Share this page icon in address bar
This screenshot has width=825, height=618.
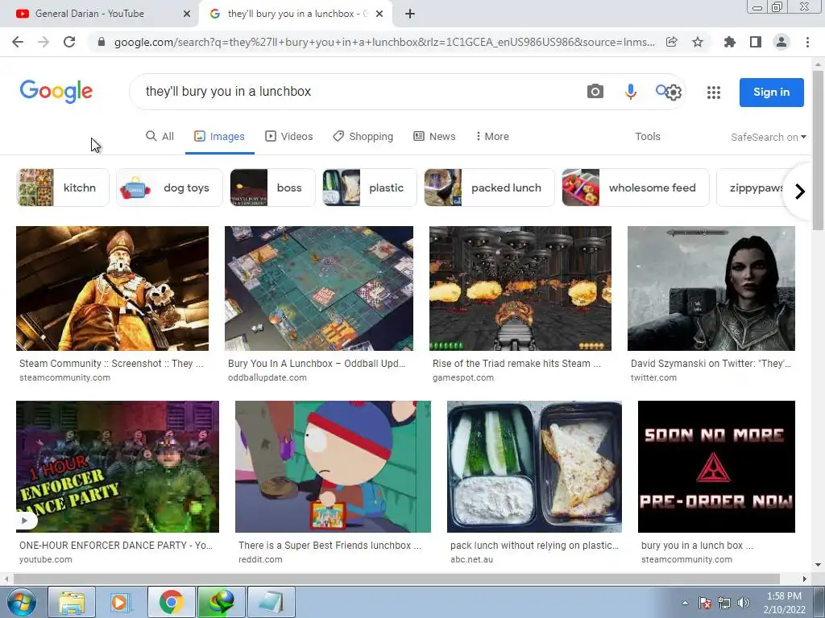(x=671, y=42)
